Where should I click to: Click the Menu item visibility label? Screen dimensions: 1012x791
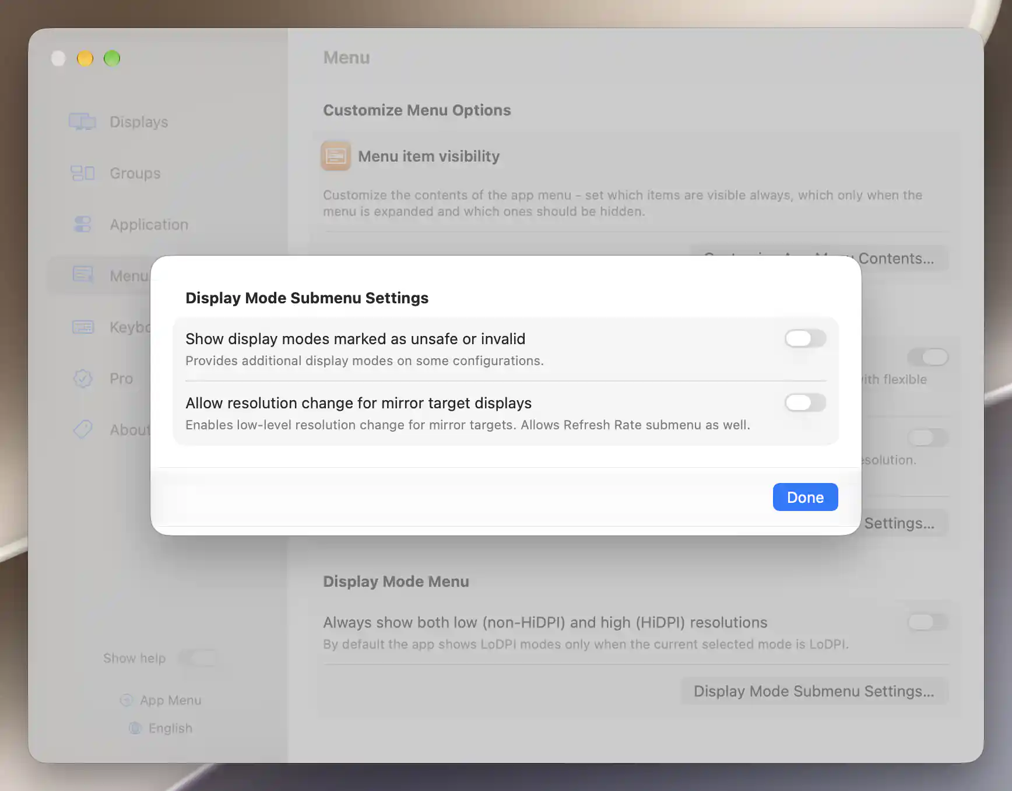[x=428, y=156]
